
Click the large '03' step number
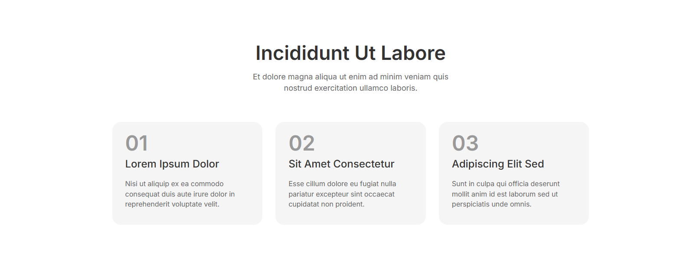(465, 143)
